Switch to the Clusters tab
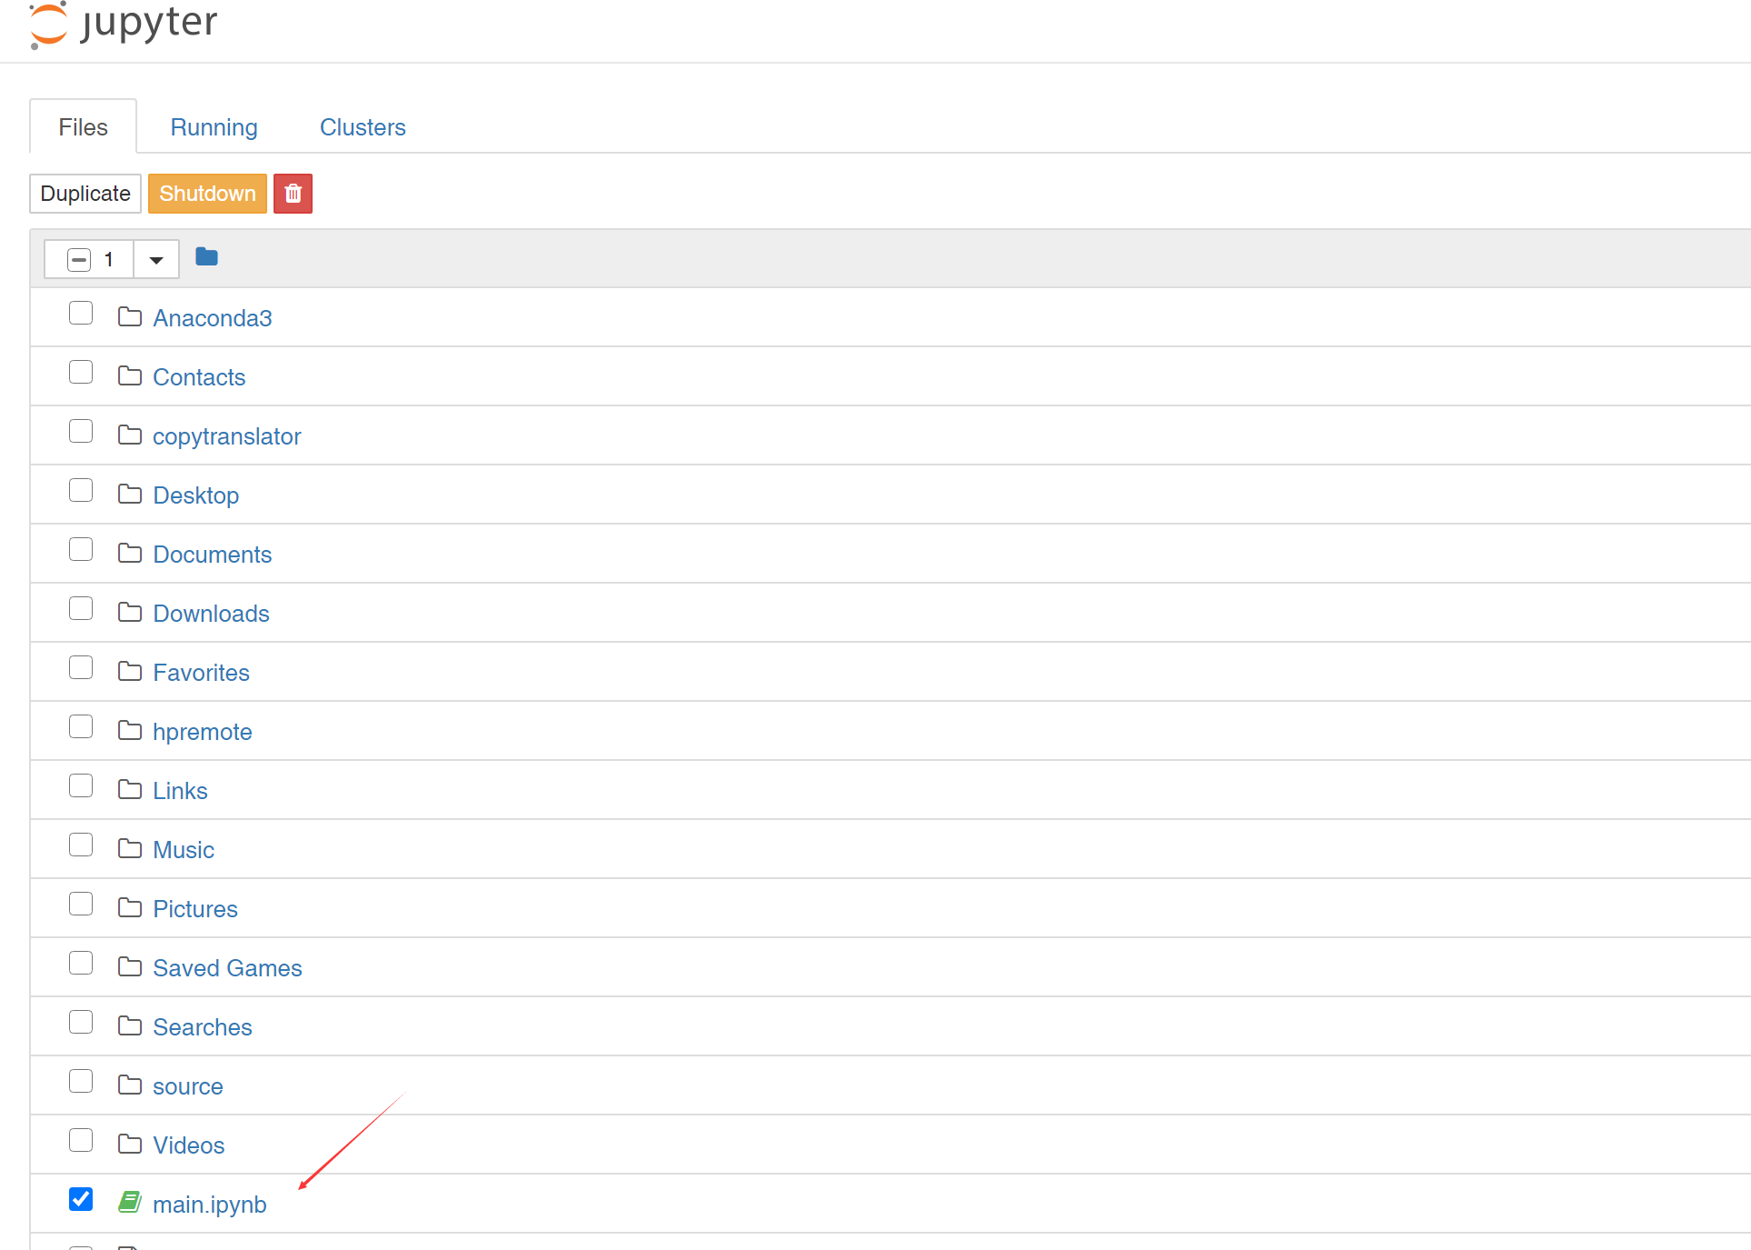Viewport: 1751px width, 1250px height. (363, 127)
